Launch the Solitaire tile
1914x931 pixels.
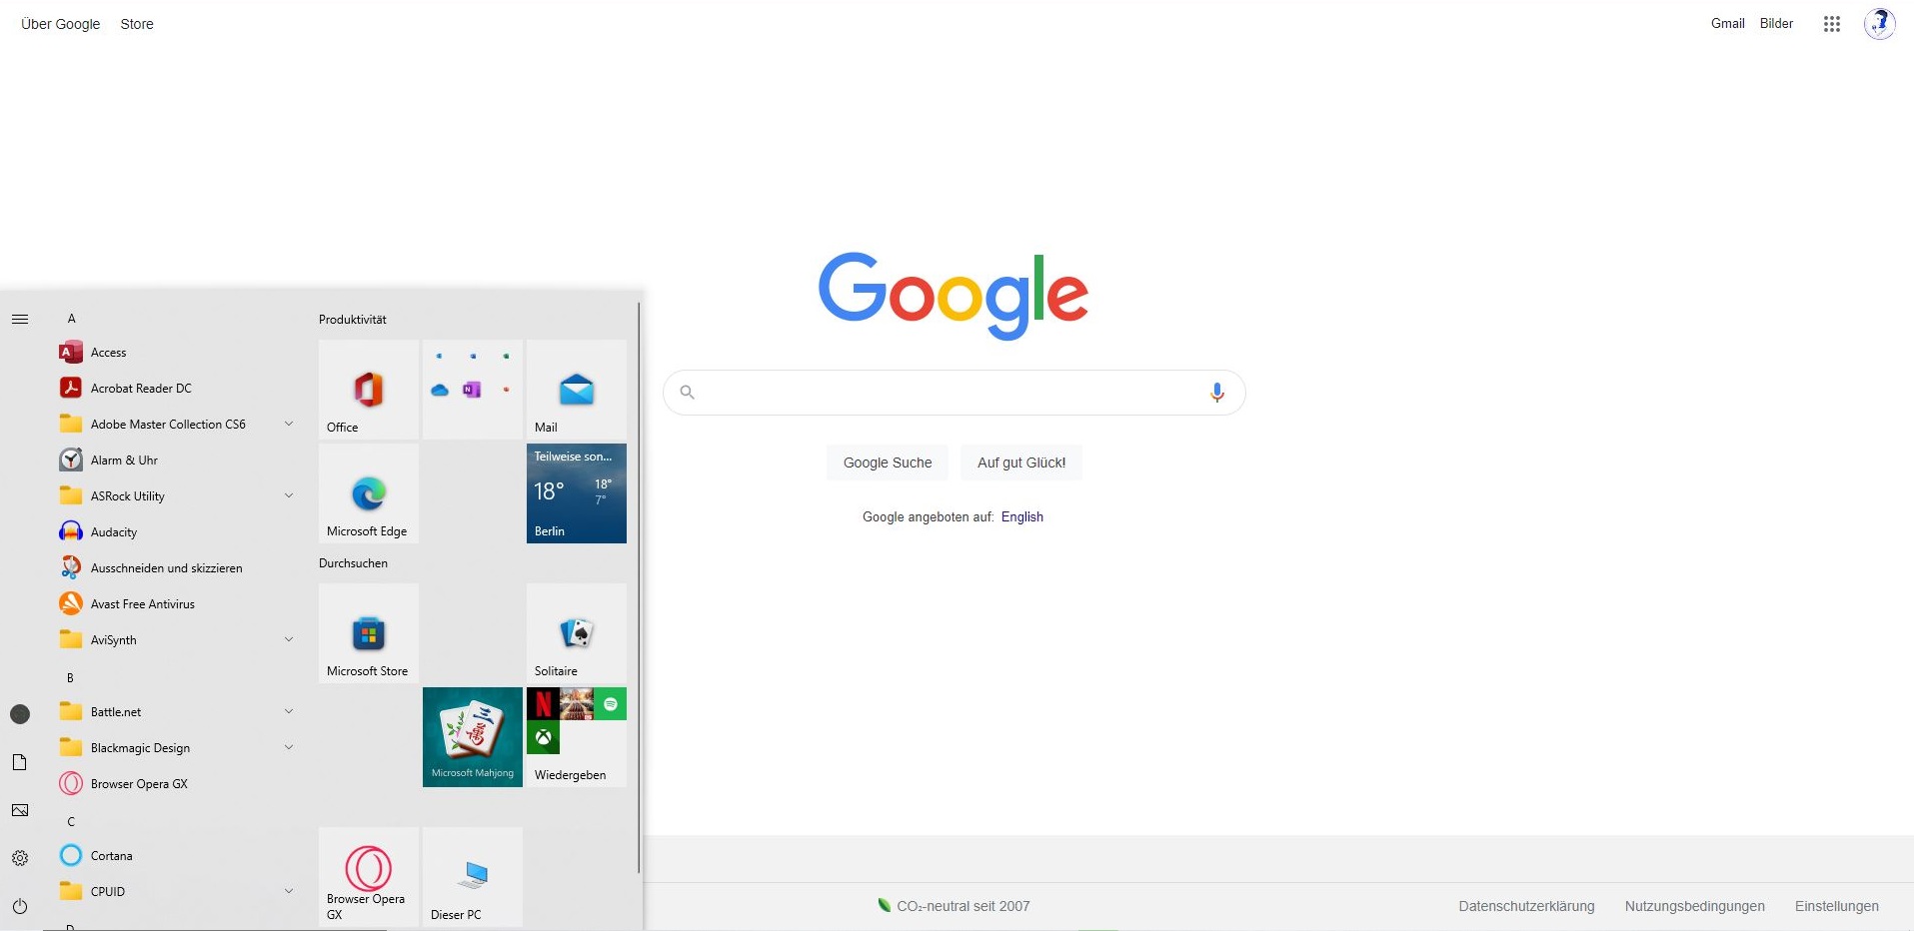[577, 633]
